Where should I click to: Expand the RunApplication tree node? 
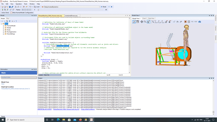3,32
